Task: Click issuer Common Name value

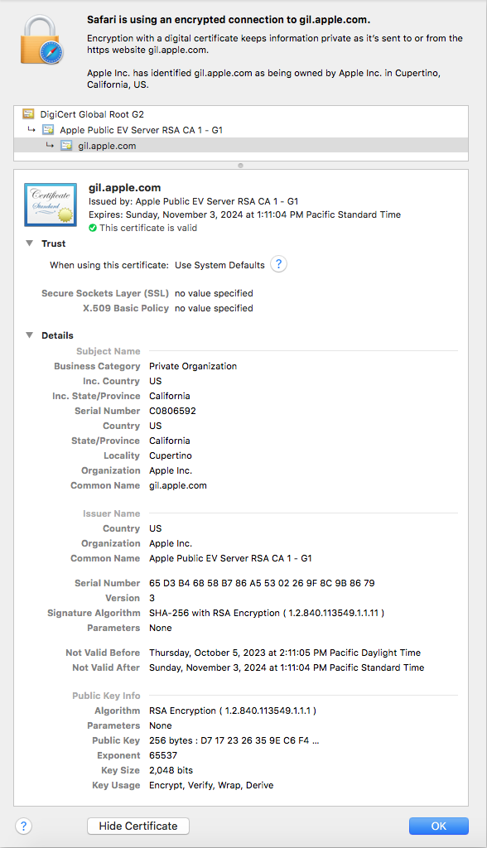Action: point(230,558)
